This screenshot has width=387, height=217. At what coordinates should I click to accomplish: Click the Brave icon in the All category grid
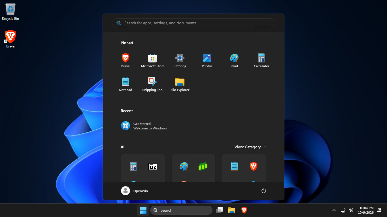point(254,166)
